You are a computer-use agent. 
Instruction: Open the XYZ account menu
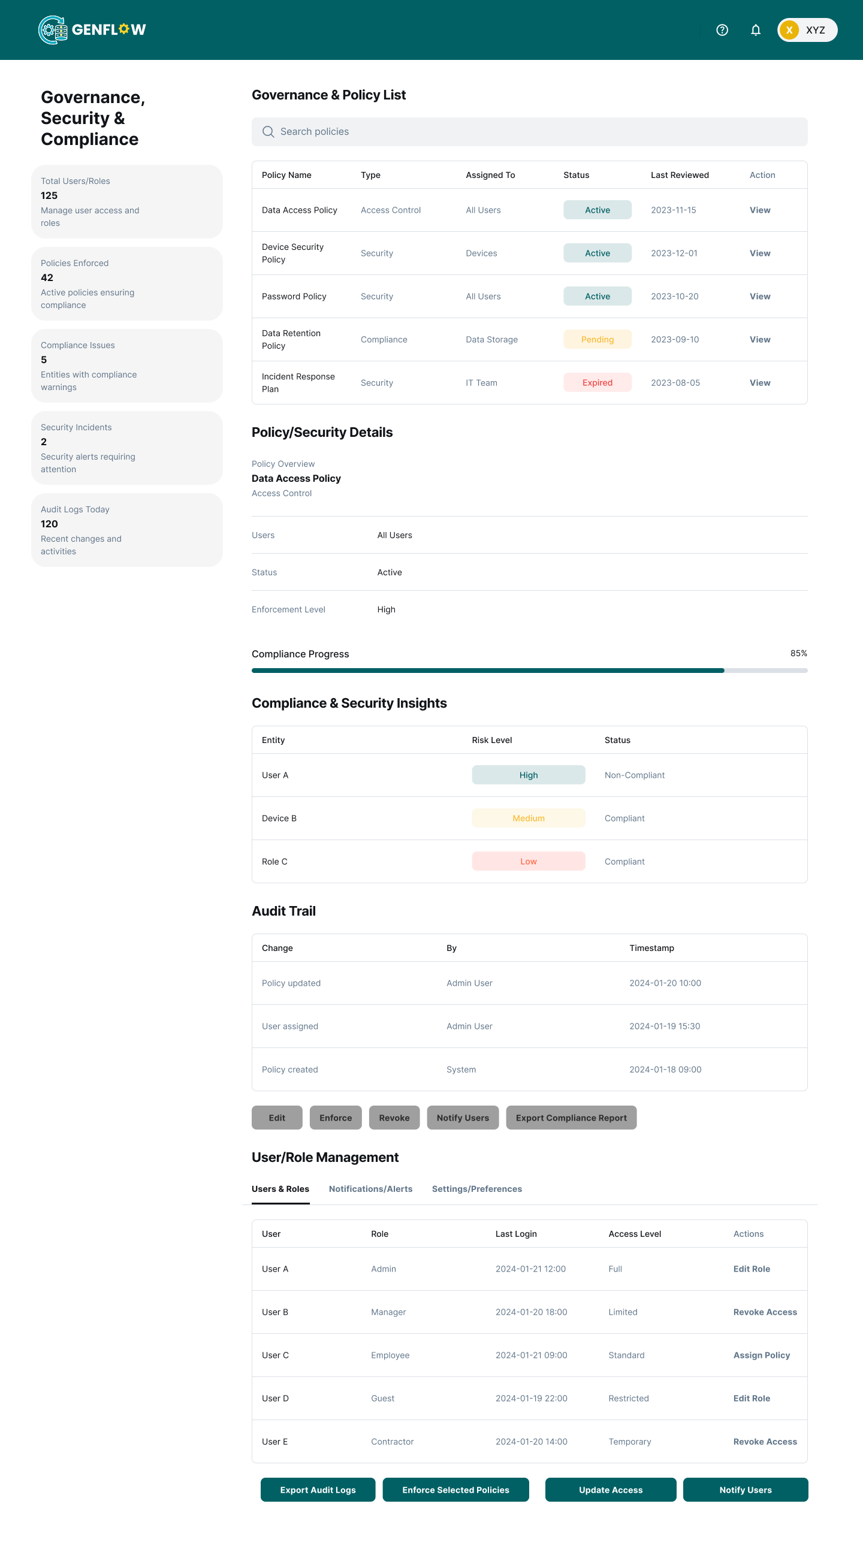pos(807,30)
